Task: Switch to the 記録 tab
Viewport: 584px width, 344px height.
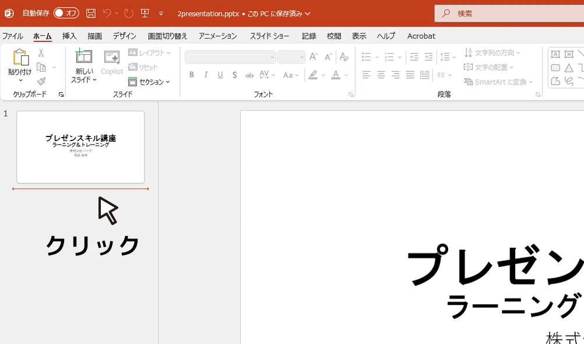Action: [x=309, y=36]
